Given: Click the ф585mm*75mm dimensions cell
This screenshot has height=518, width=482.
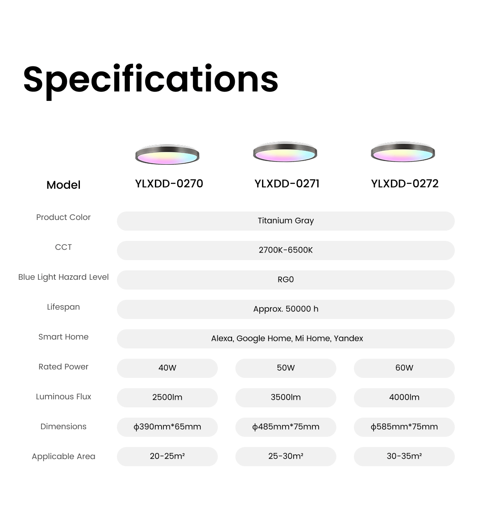Looking at the screenshot, I should tap(404, 427).
